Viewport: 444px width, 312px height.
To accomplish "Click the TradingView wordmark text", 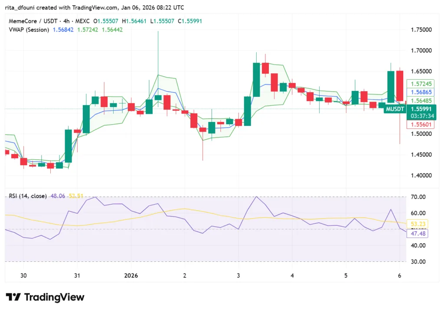I will [54, 297].
